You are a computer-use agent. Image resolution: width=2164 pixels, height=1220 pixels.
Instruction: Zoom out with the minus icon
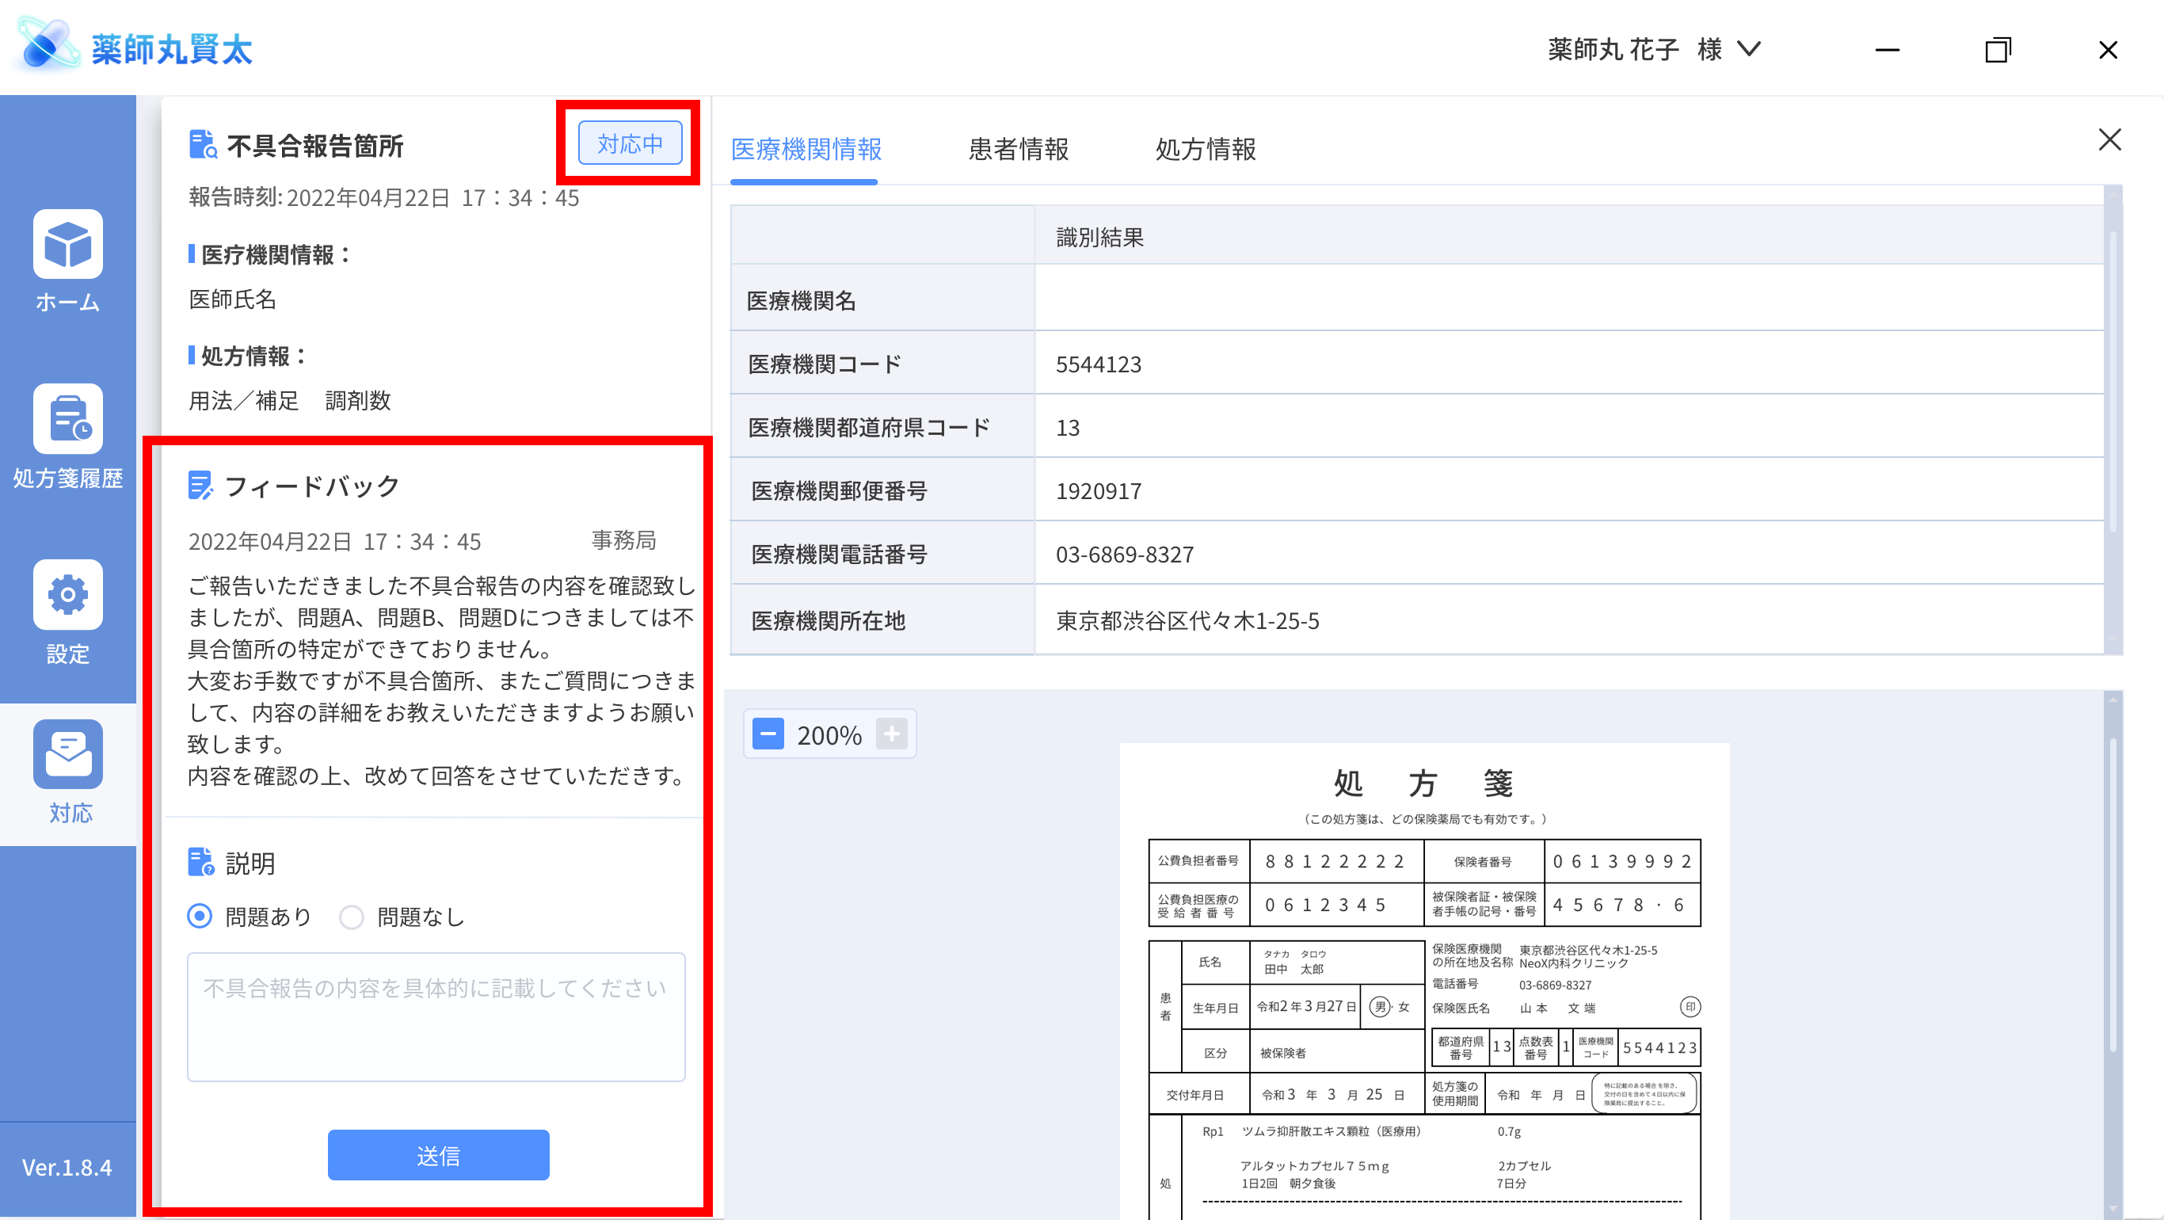click(x=768, y=734)
